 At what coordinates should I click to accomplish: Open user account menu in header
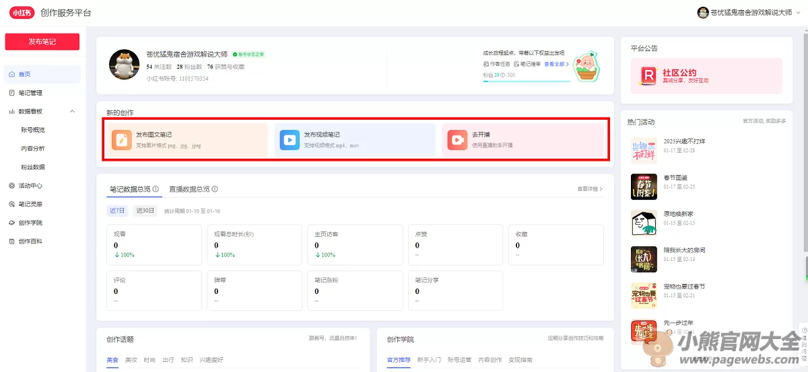749,13
